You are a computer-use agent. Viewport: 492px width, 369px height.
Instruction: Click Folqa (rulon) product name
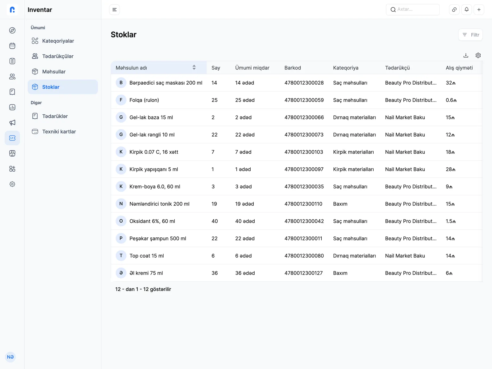(x=144, y=100)
